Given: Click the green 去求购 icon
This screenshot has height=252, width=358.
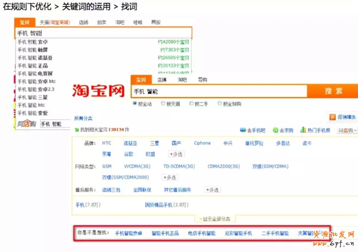Looking at the screenshot, I should pyautogui.click(x=275, y=130).
